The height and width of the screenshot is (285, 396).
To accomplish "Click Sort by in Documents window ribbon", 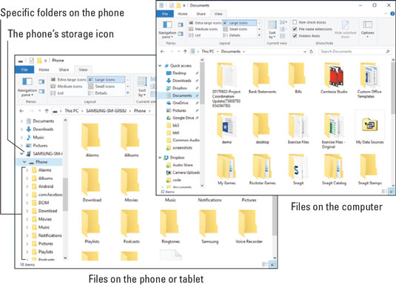I will pos(272,30).
